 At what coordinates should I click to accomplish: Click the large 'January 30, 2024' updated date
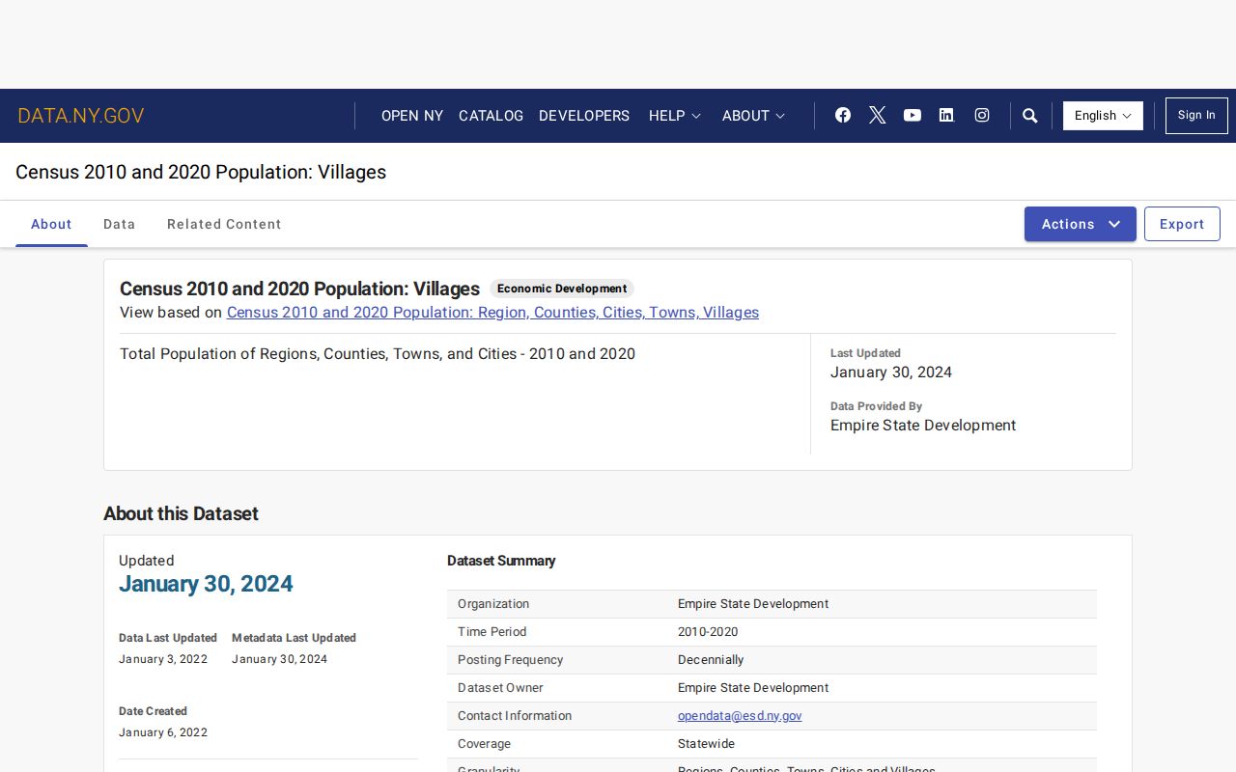click(206, 584)
